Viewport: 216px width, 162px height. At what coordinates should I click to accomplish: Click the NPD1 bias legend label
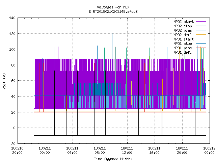pos(183,48)
